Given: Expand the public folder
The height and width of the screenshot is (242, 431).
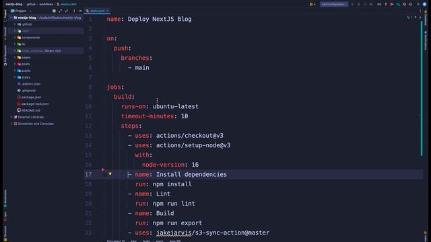Looking at the screenshot, I should click(15, 71).
